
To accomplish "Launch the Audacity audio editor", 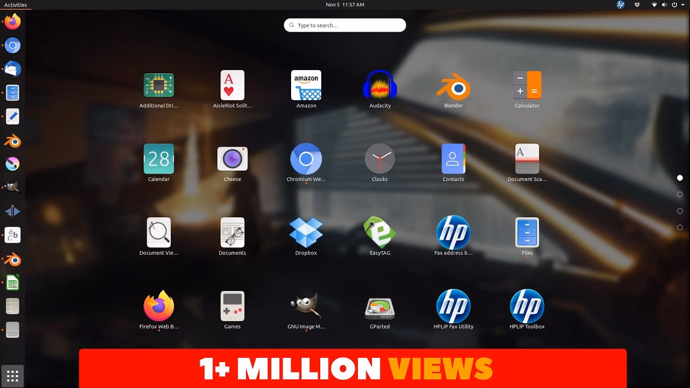I will click(380, 86).
